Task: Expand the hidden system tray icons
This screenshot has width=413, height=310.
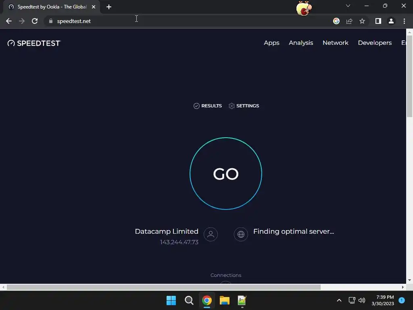Action: 339,300
